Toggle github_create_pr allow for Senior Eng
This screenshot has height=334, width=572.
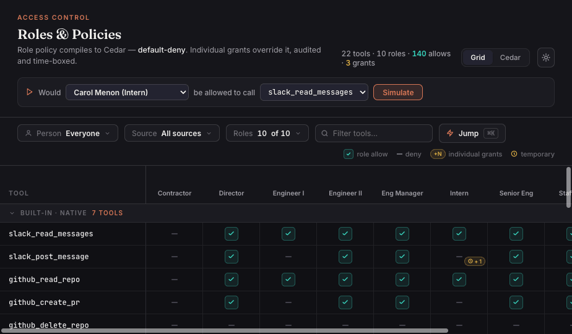point(516,302)
